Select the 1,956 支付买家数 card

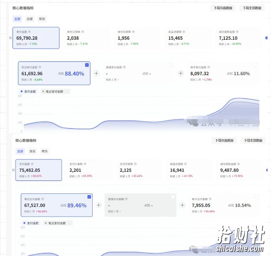[x=137, y=38]
